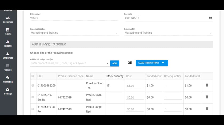Select SKU cell 617425519-La-Re
This screenshot has height=125, width=224.
coord(46,109)
